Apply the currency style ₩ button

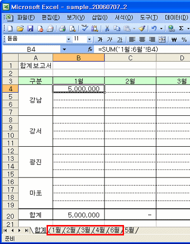tap(174, 39)
